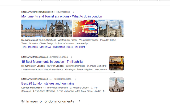
Task: Open options menu beside Images for london monuments
Action: point(79,101)
